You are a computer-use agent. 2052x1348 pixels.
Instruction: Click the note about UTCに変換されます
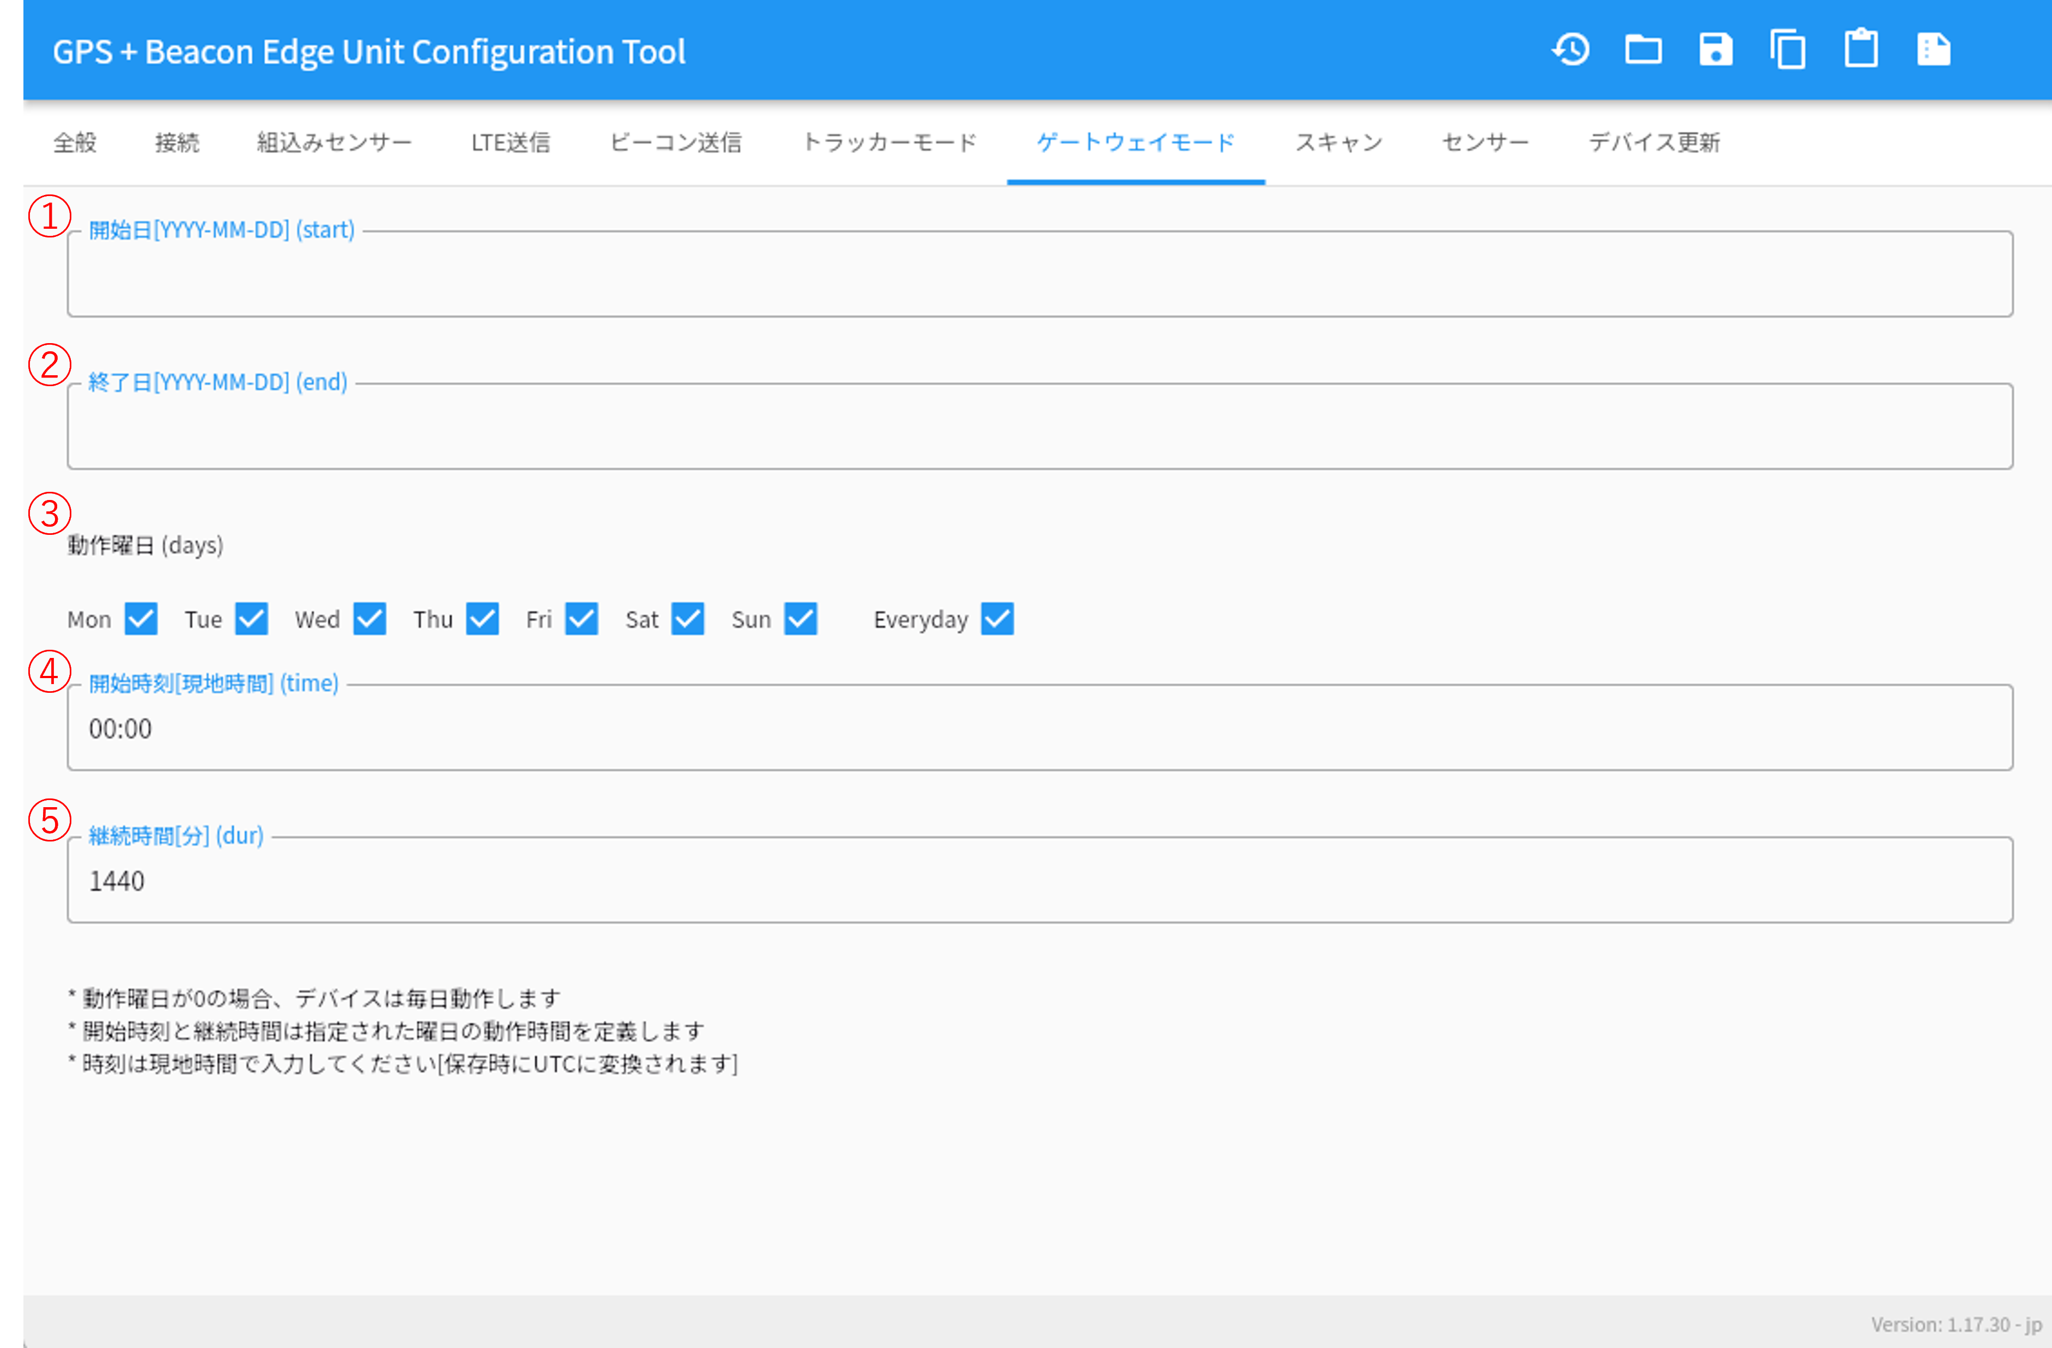click(x=403, y=1064)
